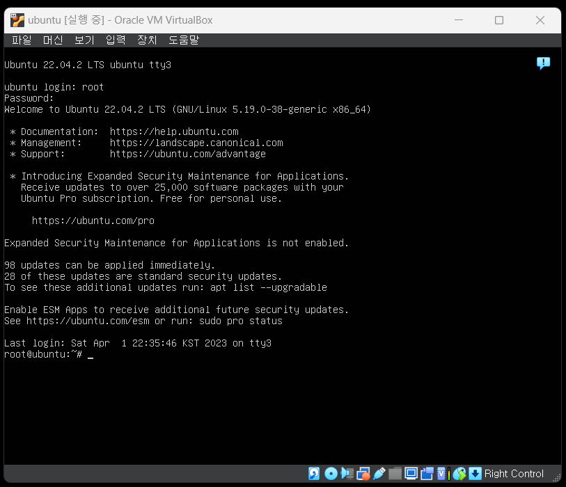Image resolution: width=566 pixels, height=487 pixels.
Task: Click the https://ubuntu.com/advantage text
Action: 188,154
